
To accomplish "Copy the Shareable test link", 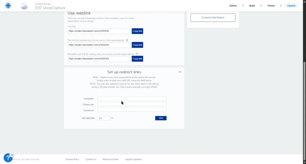I will coord(137,59).
